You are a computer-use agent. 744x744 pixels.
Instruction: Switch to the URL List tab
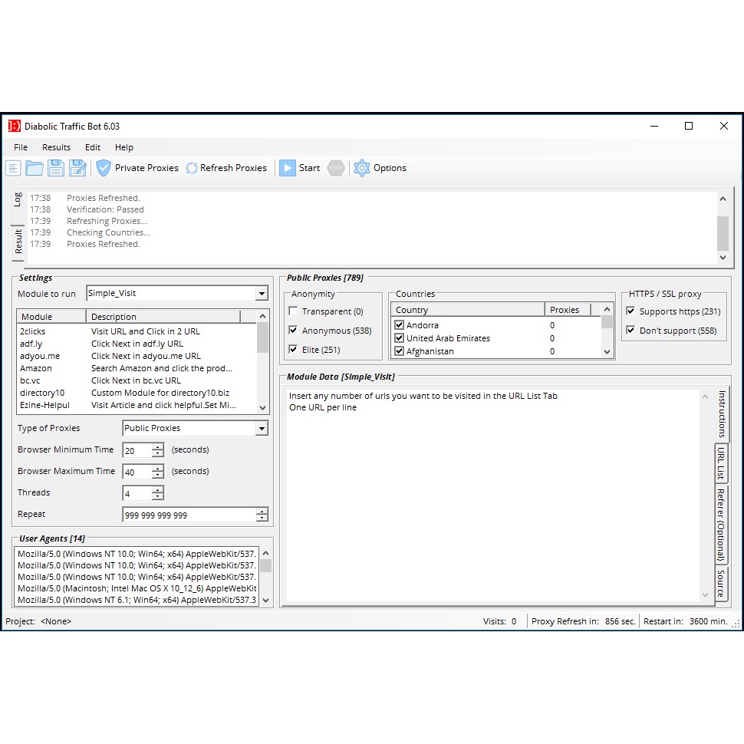coord(721,463)
